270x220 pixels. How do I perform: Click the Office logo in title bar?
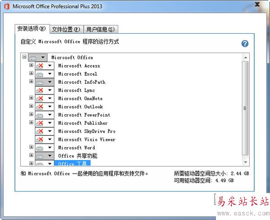7,7
